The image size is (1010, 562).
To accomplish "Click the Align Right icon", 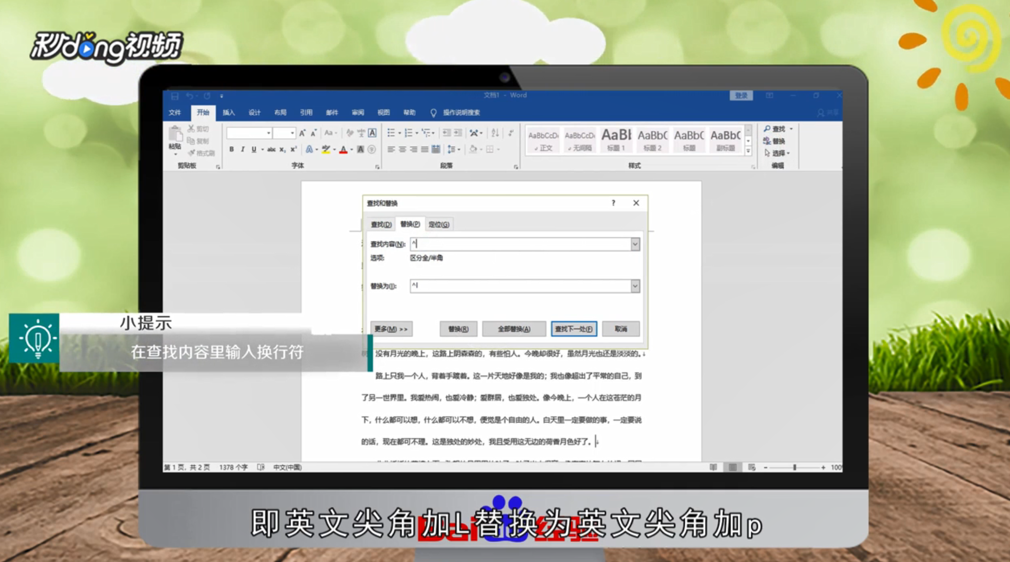I will coord(414,150).
